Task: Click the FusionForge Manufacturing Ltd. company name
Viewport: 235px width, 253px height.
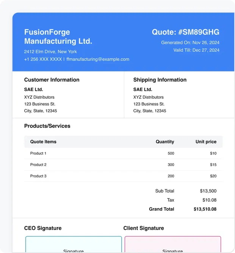Action: point(58,36)
